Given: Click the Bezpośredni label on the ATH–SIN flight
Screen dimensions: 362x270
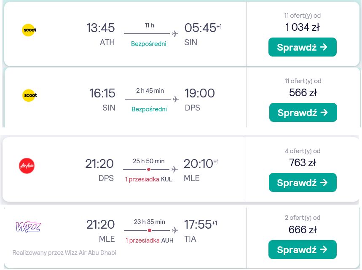Looking at the screenshot, I should [149, 44].
